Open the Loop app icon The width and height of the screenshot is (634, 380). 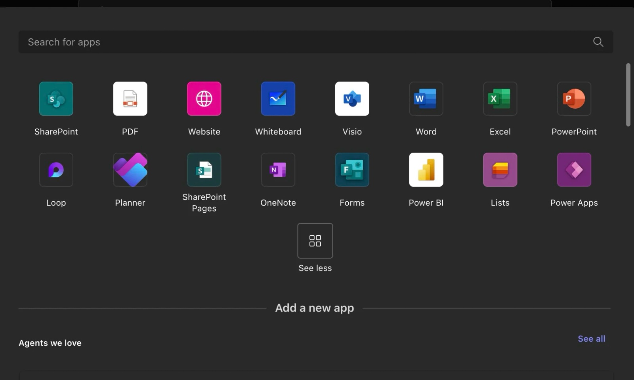coord(56,170)
